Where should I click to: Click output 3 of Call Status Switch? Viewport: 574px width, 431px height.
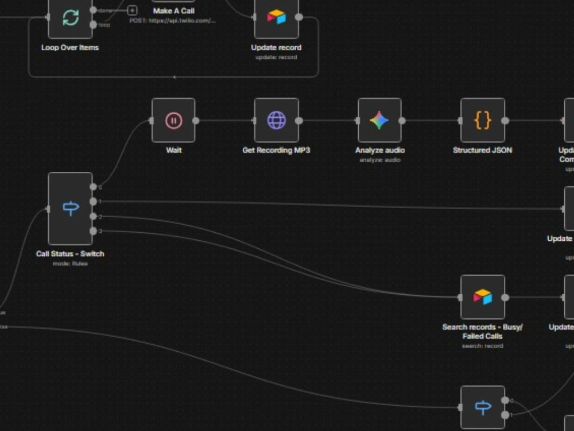(94, 231)
